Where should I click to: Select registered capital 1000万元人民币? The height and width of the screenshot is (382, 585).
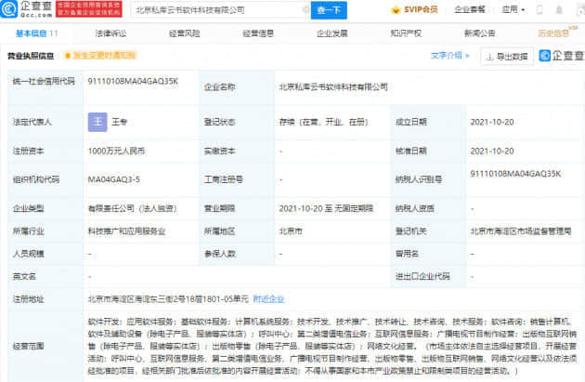click(x=116, y=151)
